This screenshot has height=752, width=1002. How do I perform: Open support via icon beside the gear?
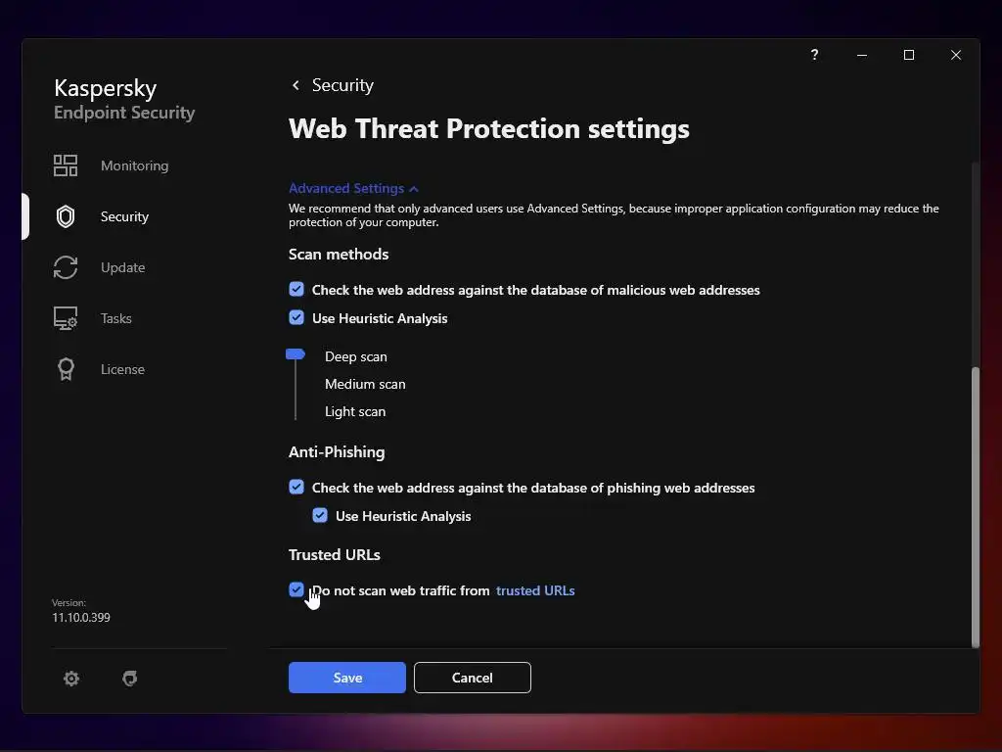(x=130, y=678)
